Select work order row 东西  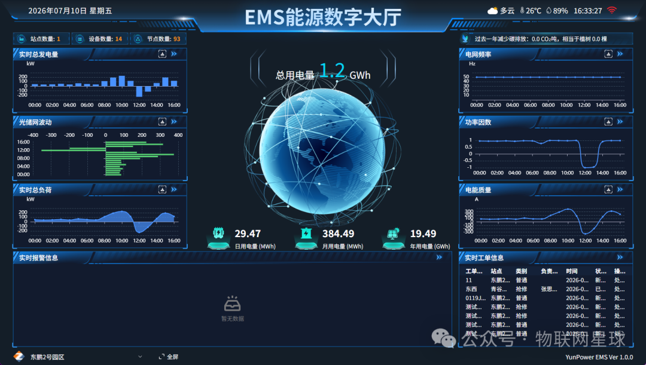click(x=545, y=289)
